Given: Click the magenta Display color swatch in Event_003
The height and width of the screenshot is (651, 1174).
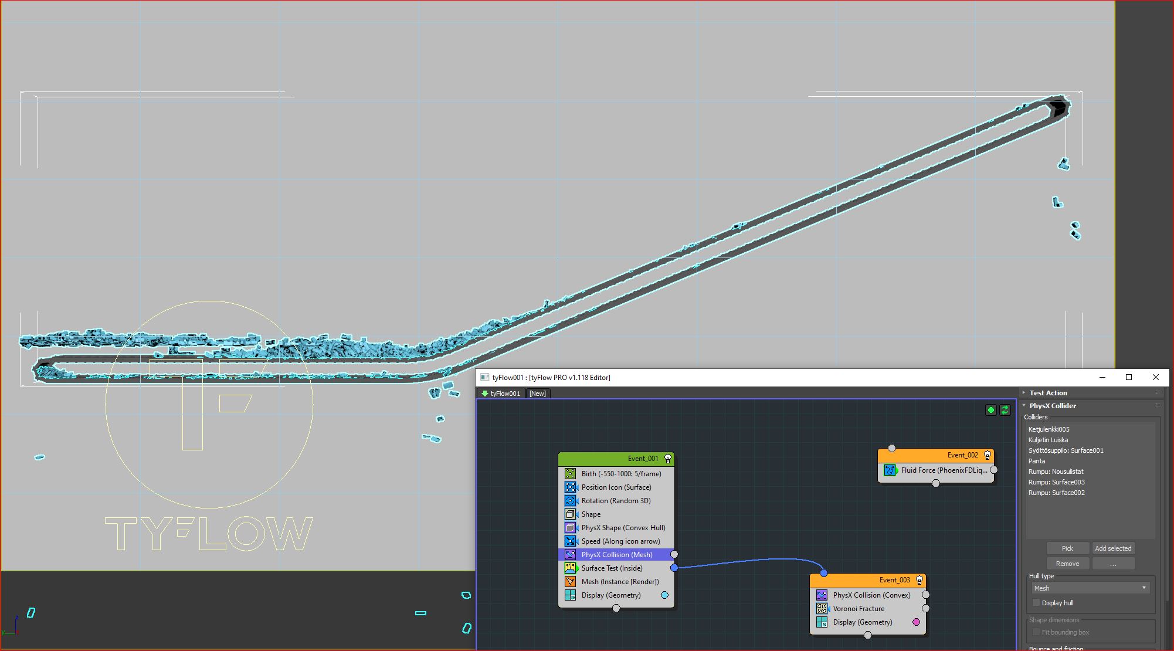Looking at the screenshot, I should point(916,622).
